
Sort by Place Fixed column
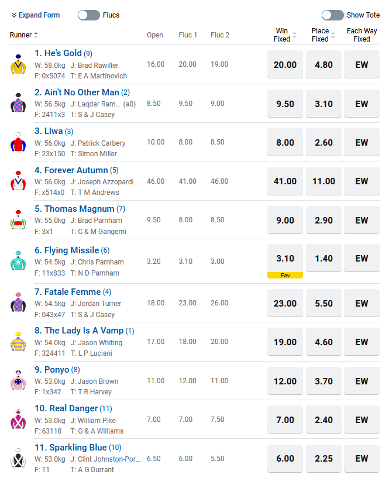click(x=333, y=35)
